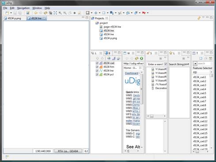This screenshot has height=162, width=216.
Task: Open dropdown arrow beside square selection tool
Action: 91,13
